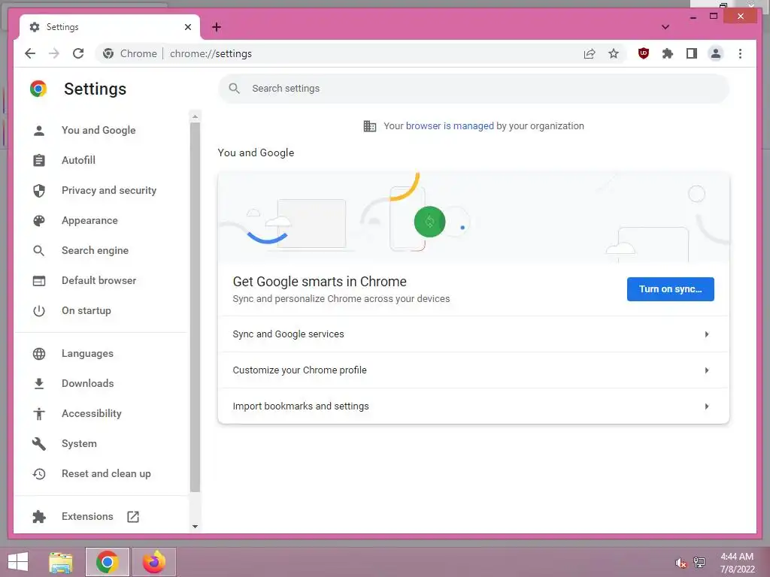Screen dimensions: 770x577
Task: Click the Appearance palette icon
Action: [39, 220]
